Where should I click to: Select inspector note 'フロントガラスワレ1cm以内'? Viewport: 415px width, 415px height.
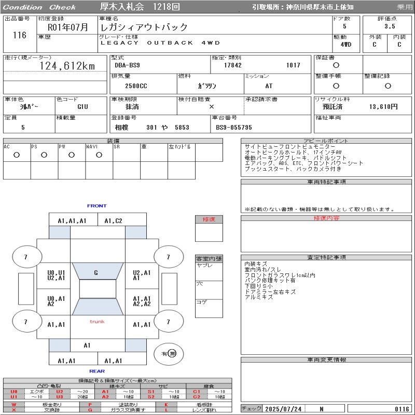tap(280, 275)
